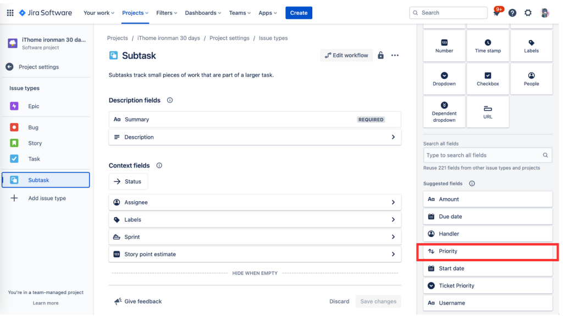Click the Type to search all fields box
Image resolution: width=563 pixels, height=316 pixels.
tap(488, 155)
